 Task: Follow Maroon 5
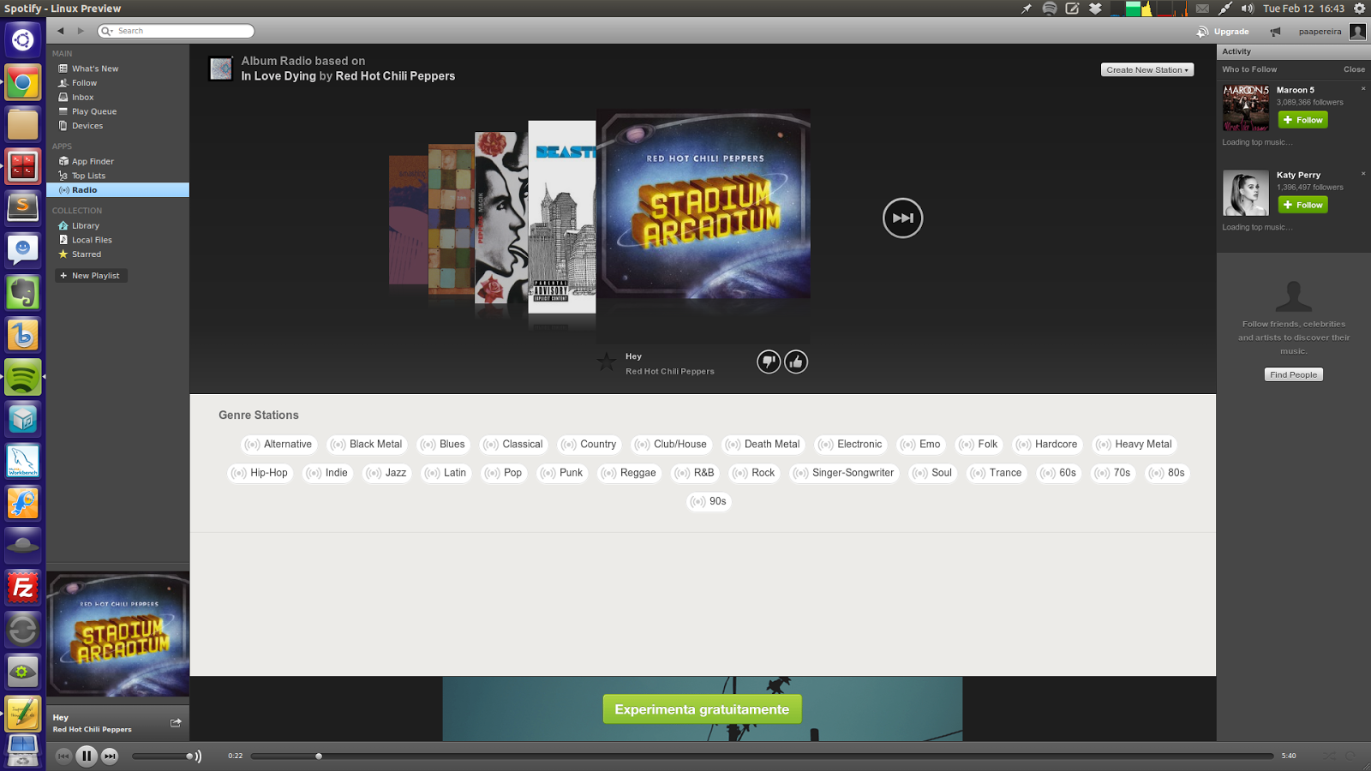(1302, 120)
